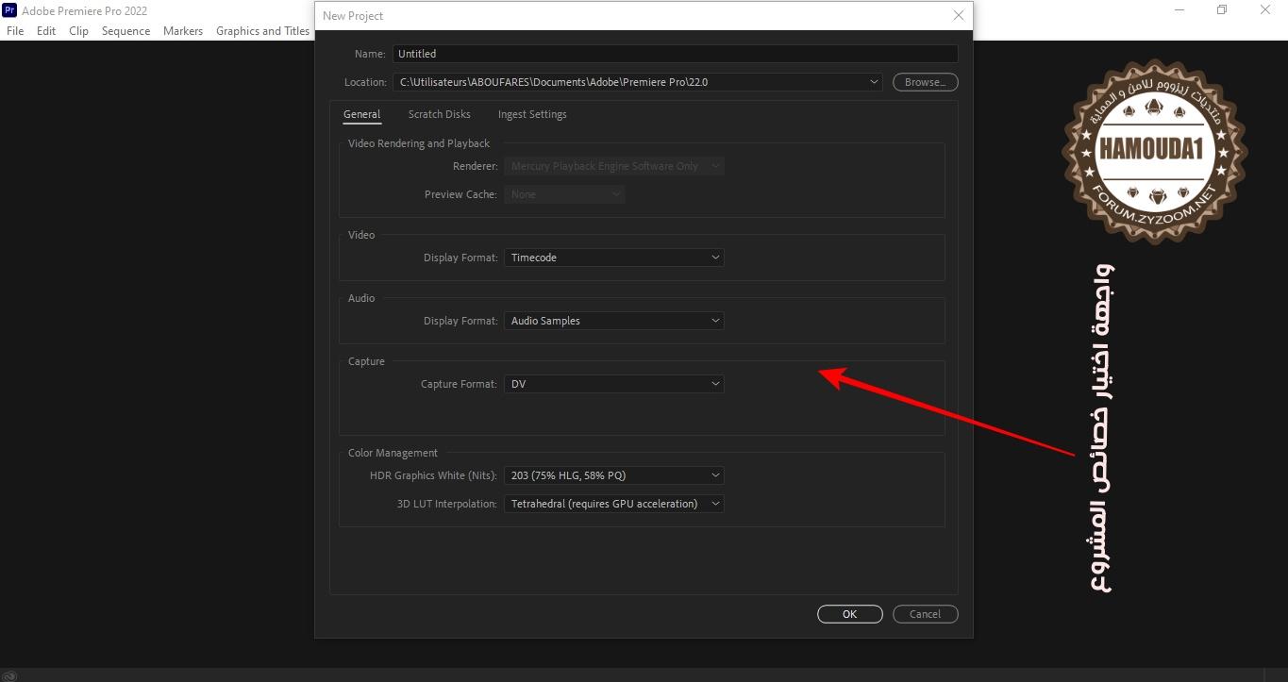Open the Sequence menu
This screenshot has height=682, width=1288.
(125, 30)
